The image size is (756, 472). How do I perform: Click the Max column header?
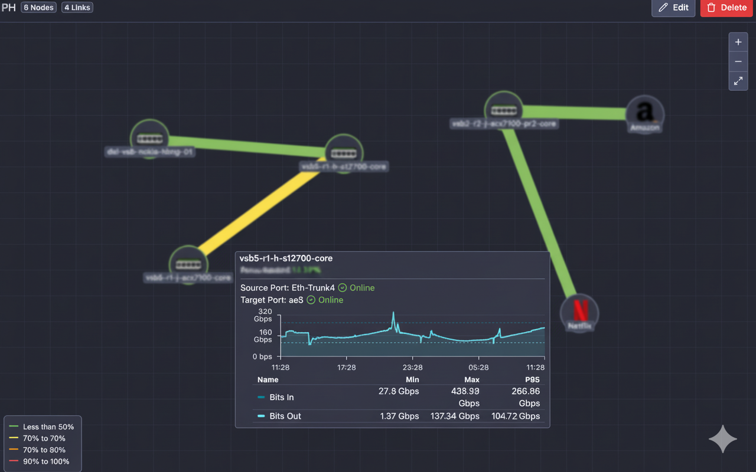coord(472,379)
